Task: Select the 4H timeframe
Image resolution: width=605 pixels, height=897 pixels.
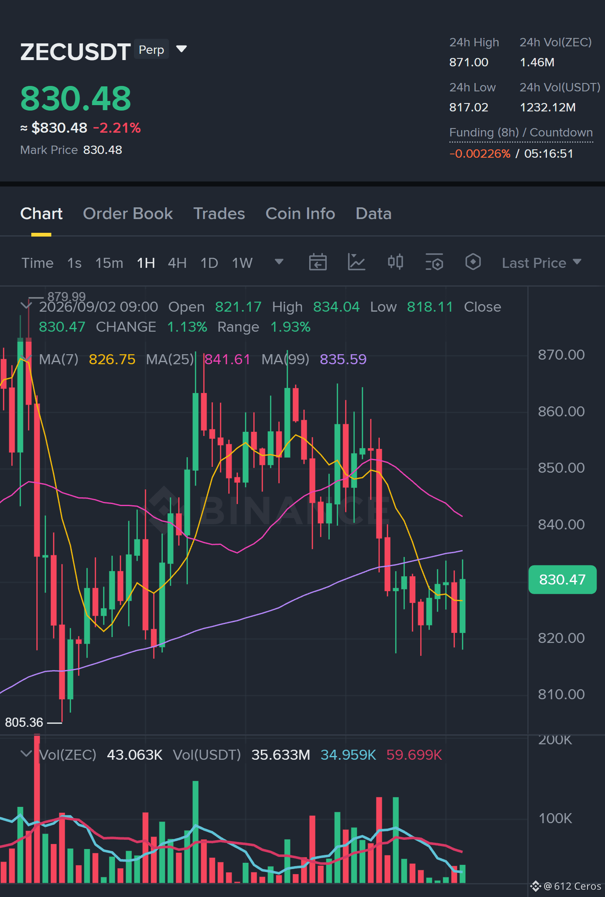Action: click(177, 263)
